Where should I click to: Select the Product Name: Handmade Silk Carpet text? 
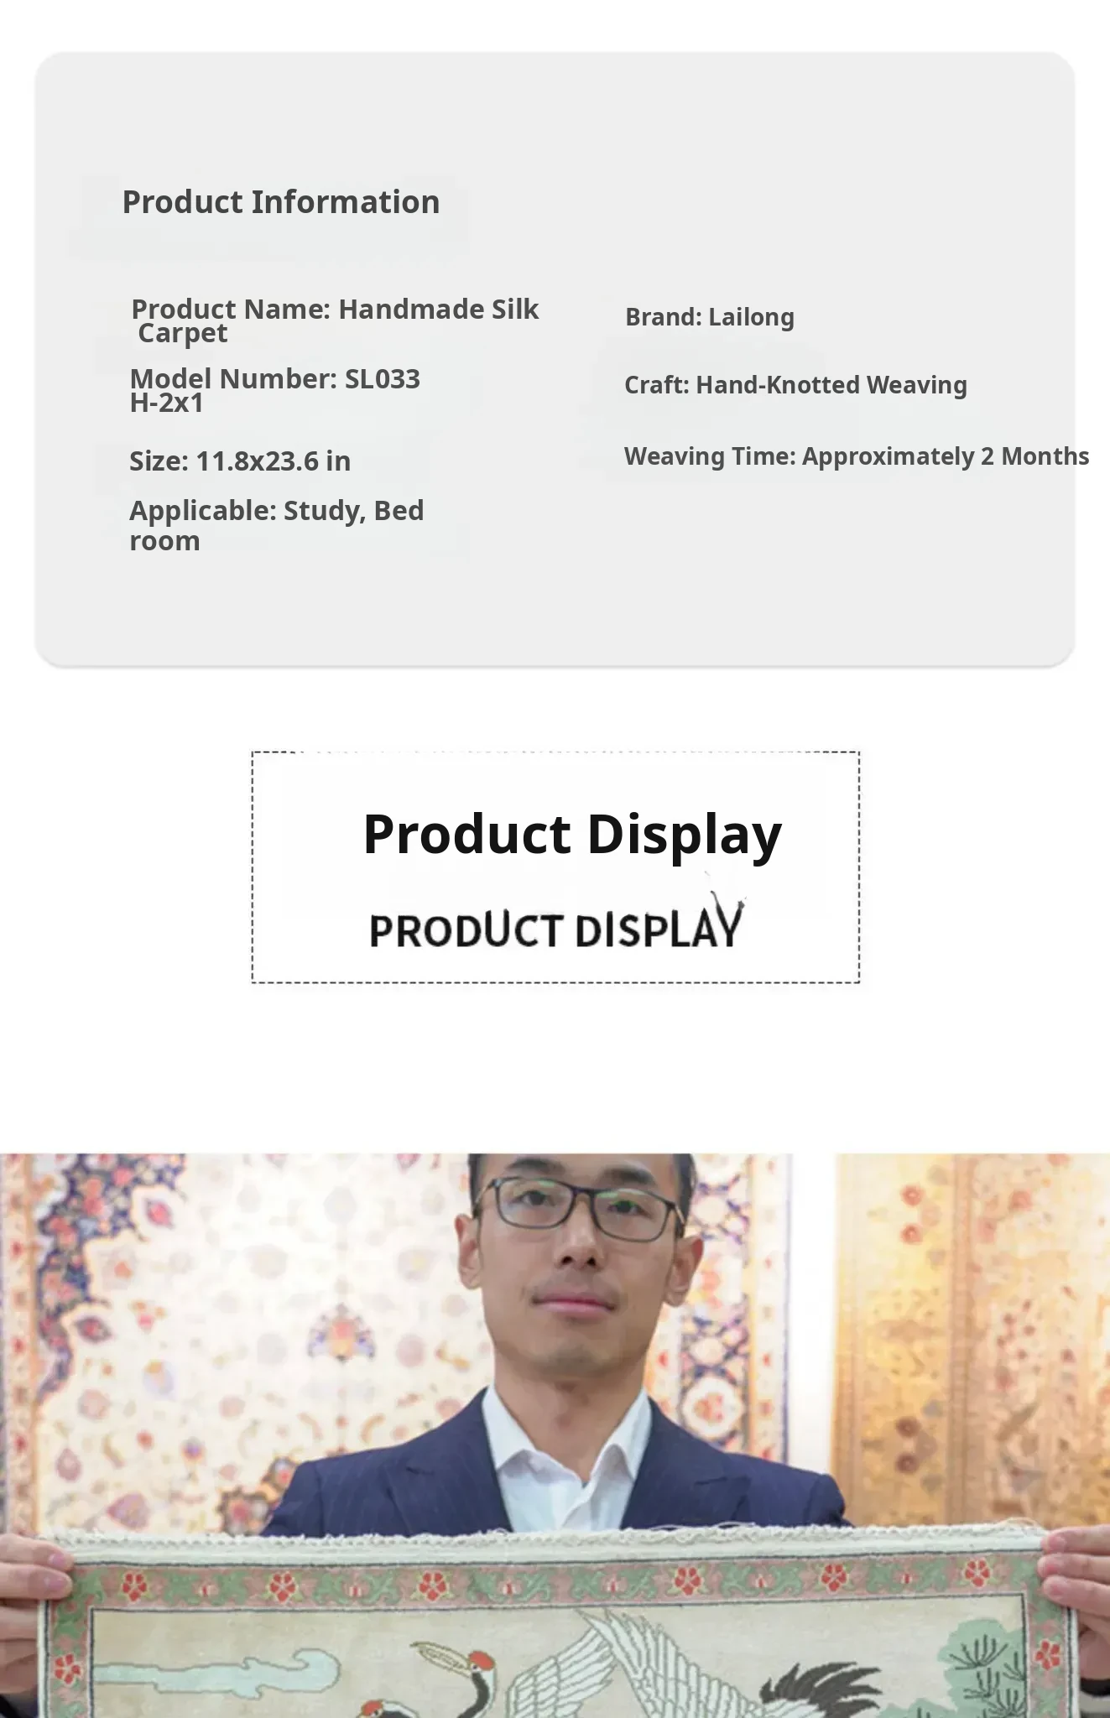335,320
